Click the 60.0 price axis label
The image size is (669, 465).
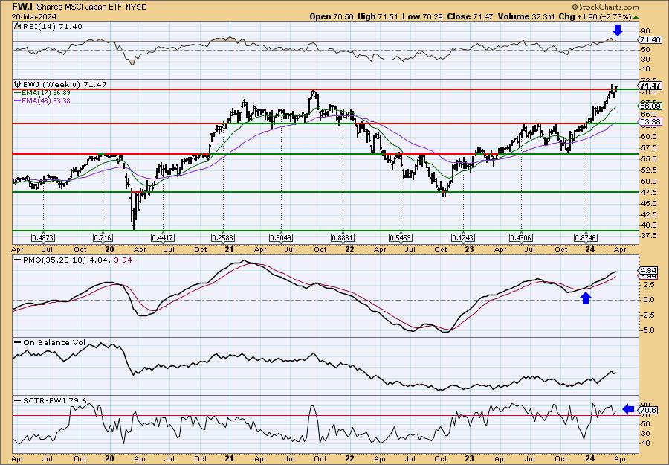coord(647,137)
